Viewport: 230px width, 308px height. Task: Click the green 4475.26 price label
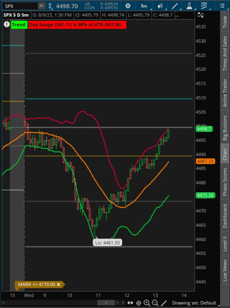(x=205, y=195)
